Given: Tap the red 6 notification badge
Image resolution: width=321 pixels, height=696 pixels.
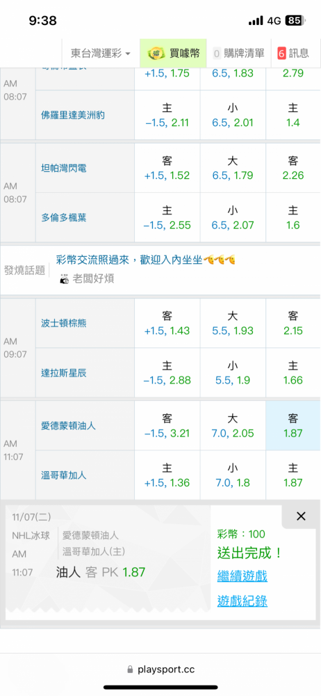Looking at the screenshot, I should 281,54.
